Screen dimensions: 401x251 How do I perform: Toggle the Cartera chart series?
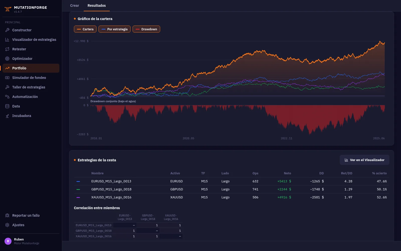[85, 29]
